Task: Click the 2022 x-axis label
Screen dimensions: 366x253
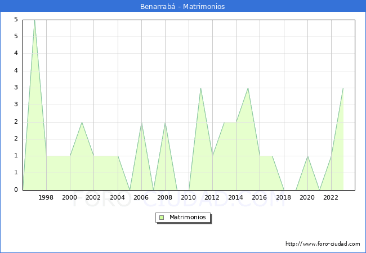Action: point(331,197)
